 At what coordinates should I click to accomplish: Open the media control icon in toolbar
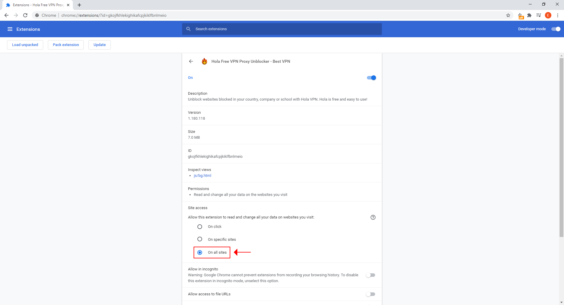pyautogui.click(x=538, y=15)
